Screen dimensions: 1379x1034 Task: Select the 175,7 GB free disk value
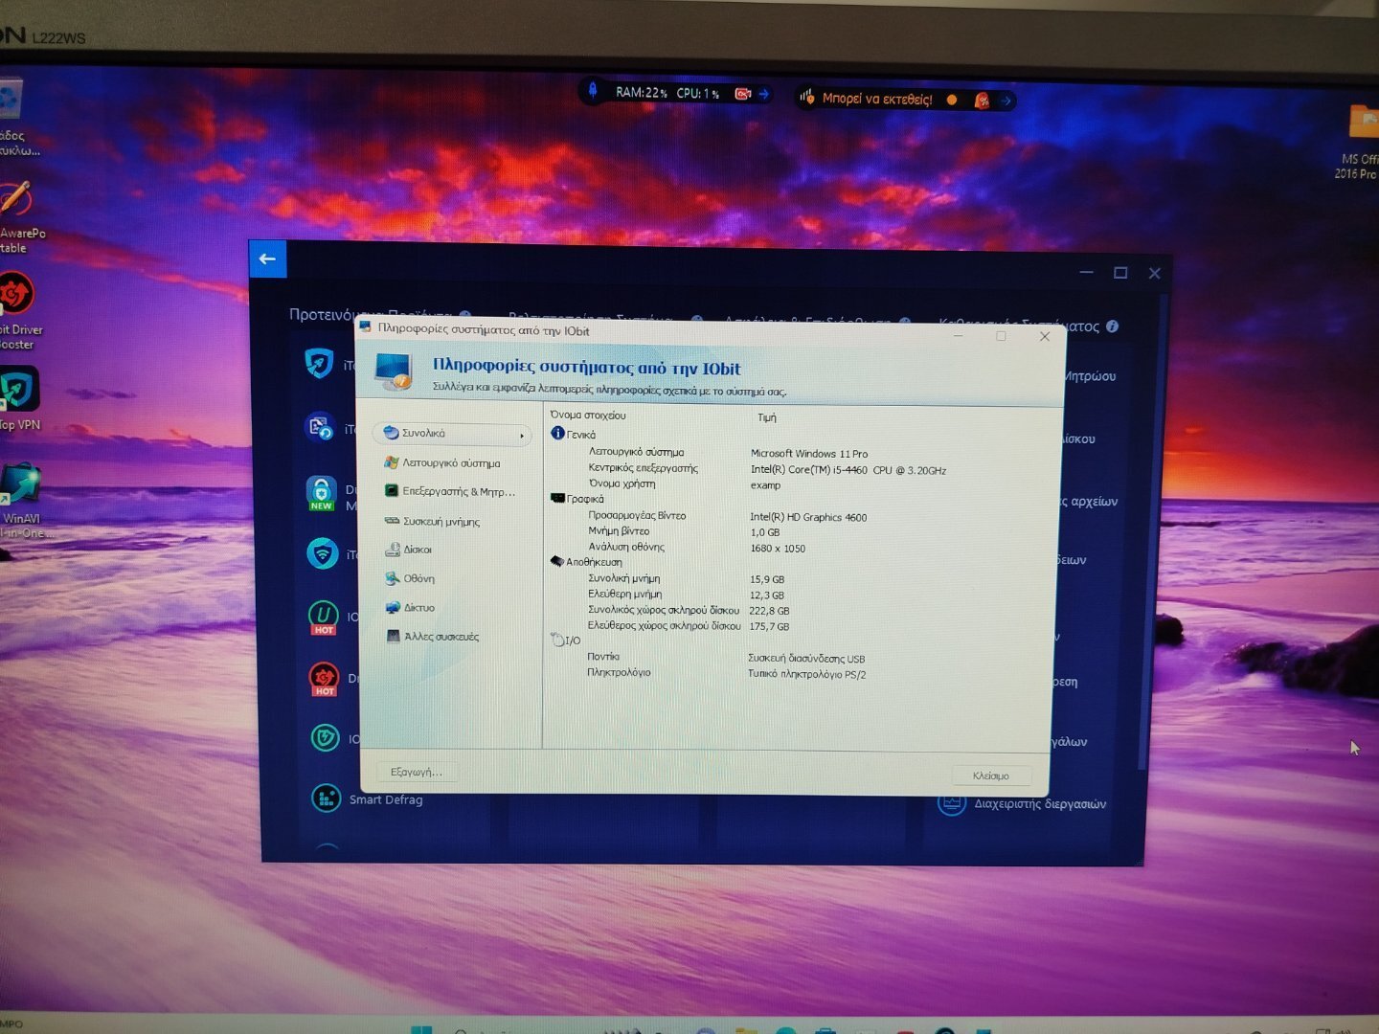pos(769,627)
